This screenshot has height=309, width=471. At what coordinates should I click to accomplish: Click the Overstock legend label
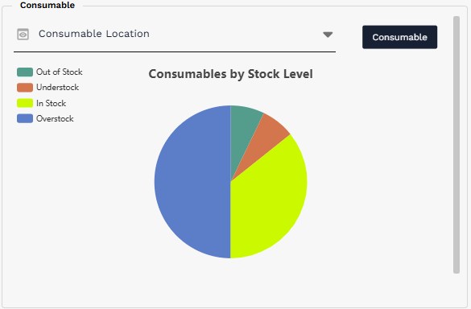55,118
